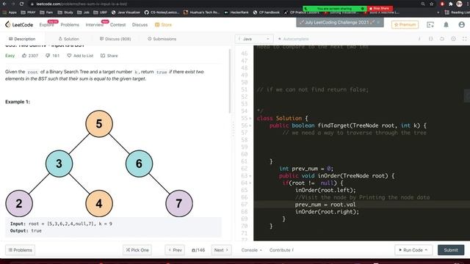Open the notifications bell
The image size is (470, 264).
pos(446,25)
